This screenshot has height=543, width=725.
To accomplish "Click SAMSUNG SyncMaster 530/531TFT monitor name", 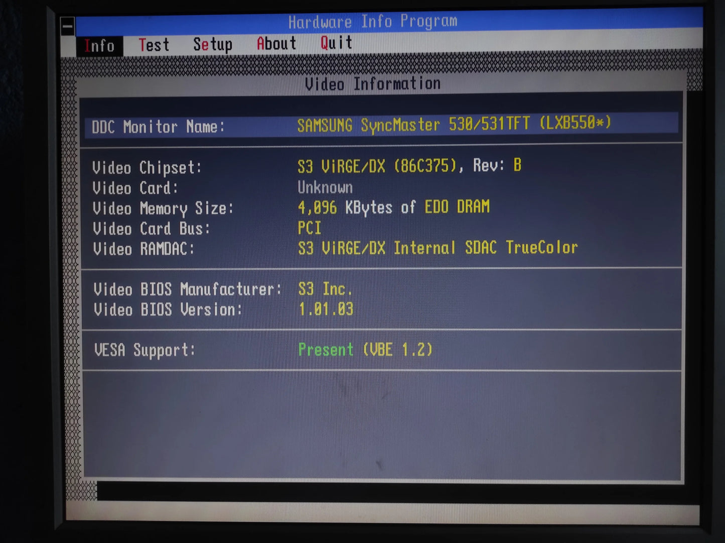I will [454, 124].
